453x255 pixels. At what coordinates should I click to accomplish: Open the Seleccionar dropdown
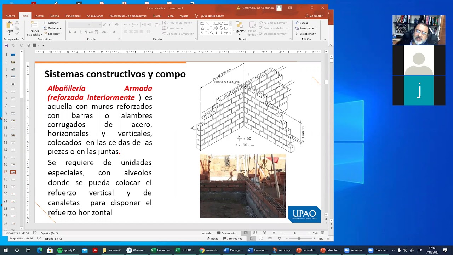pyautogui.click(x=306, y=34)
